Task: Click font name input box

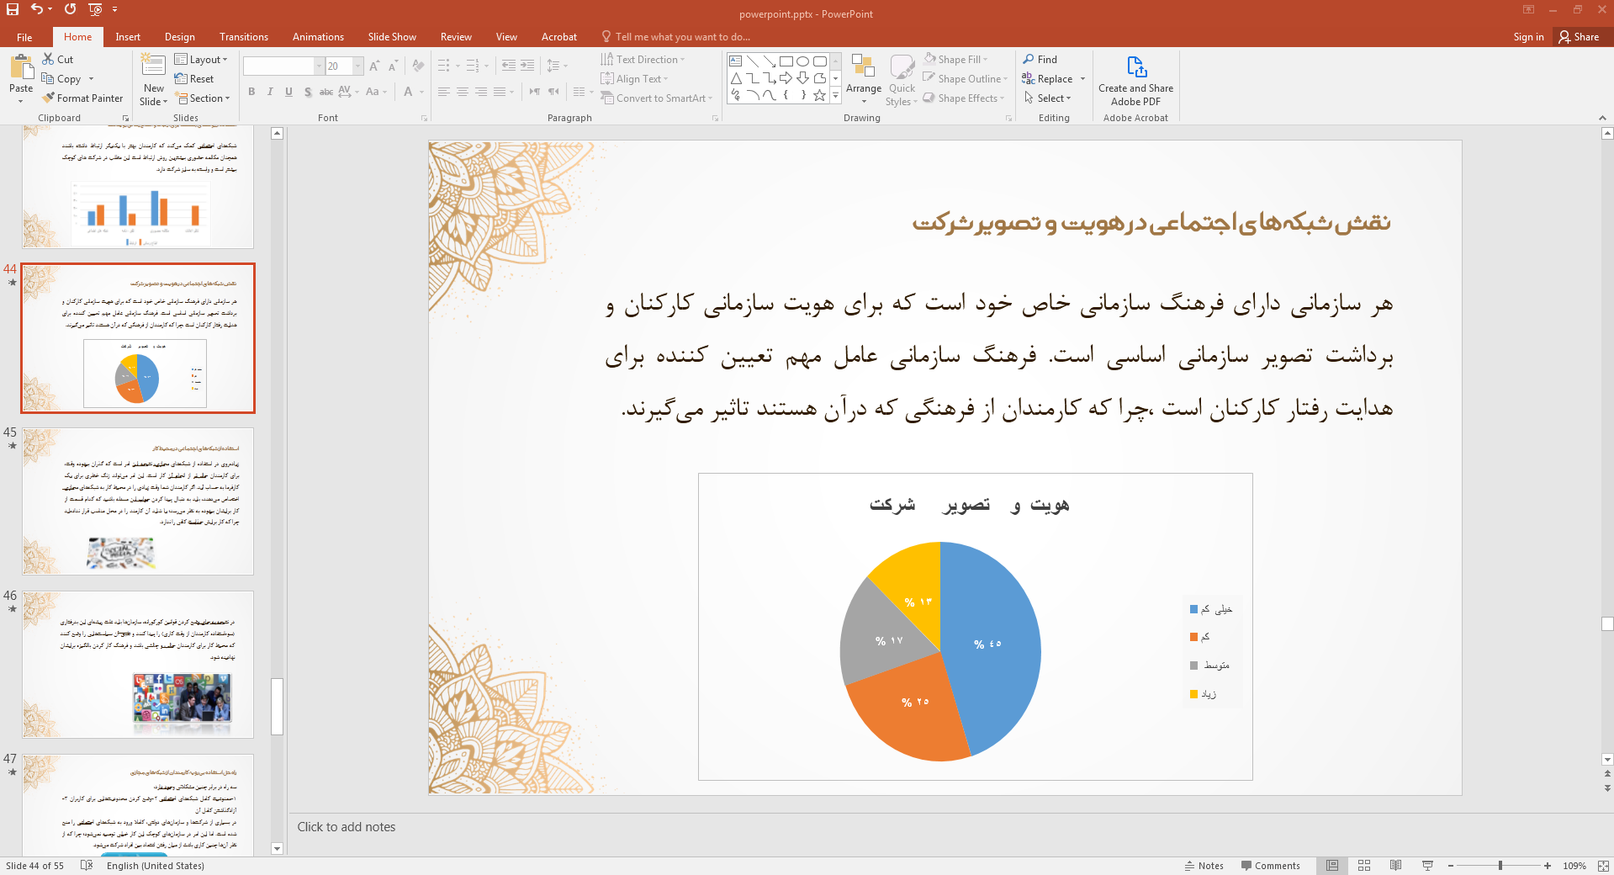Action: click(x=278, y=66)
